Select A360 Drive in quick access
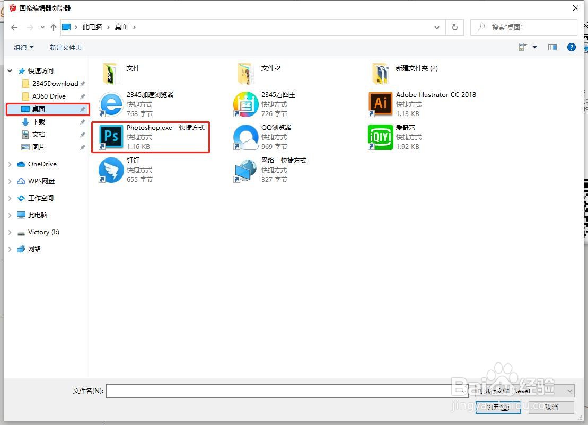Screen dimensions: 588x425 point(49,96)
